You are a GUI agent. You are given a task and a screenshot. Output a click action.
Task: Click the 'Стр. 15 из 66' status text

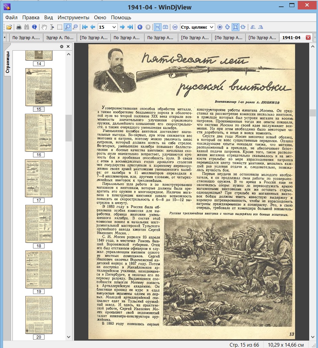click(x=244, y=345)
